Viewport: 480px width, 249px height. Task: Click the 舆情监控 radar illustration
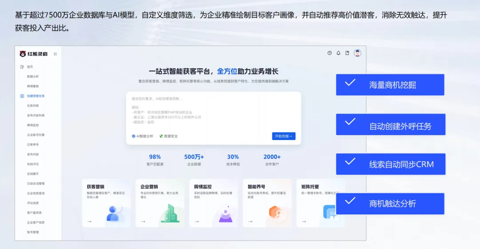pyautogui.click(x=226, y=214)
